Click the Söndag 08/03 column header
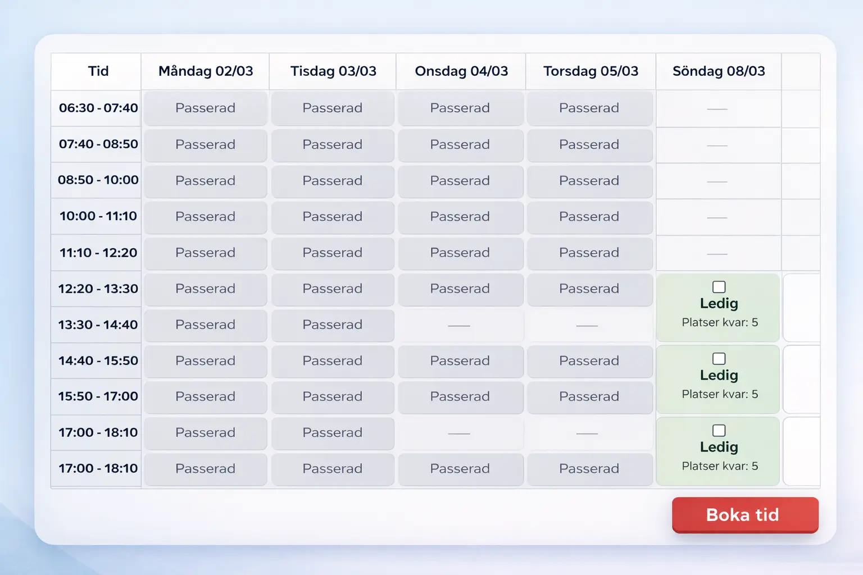 (719, 71)
